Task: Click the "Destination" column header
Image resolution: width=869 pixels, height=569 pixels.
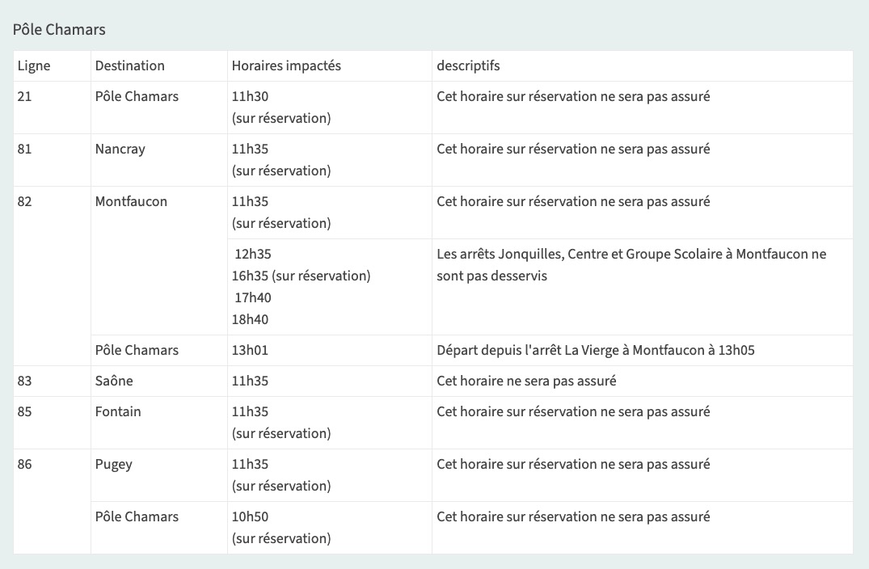Action: [129, 66]
